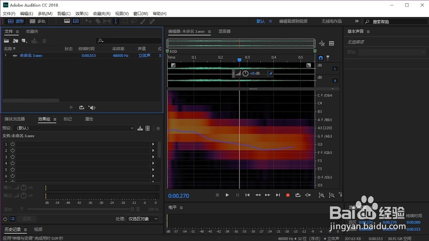Adjust the HUD volume knob
429x241 pixels.
tap(245, 74)
